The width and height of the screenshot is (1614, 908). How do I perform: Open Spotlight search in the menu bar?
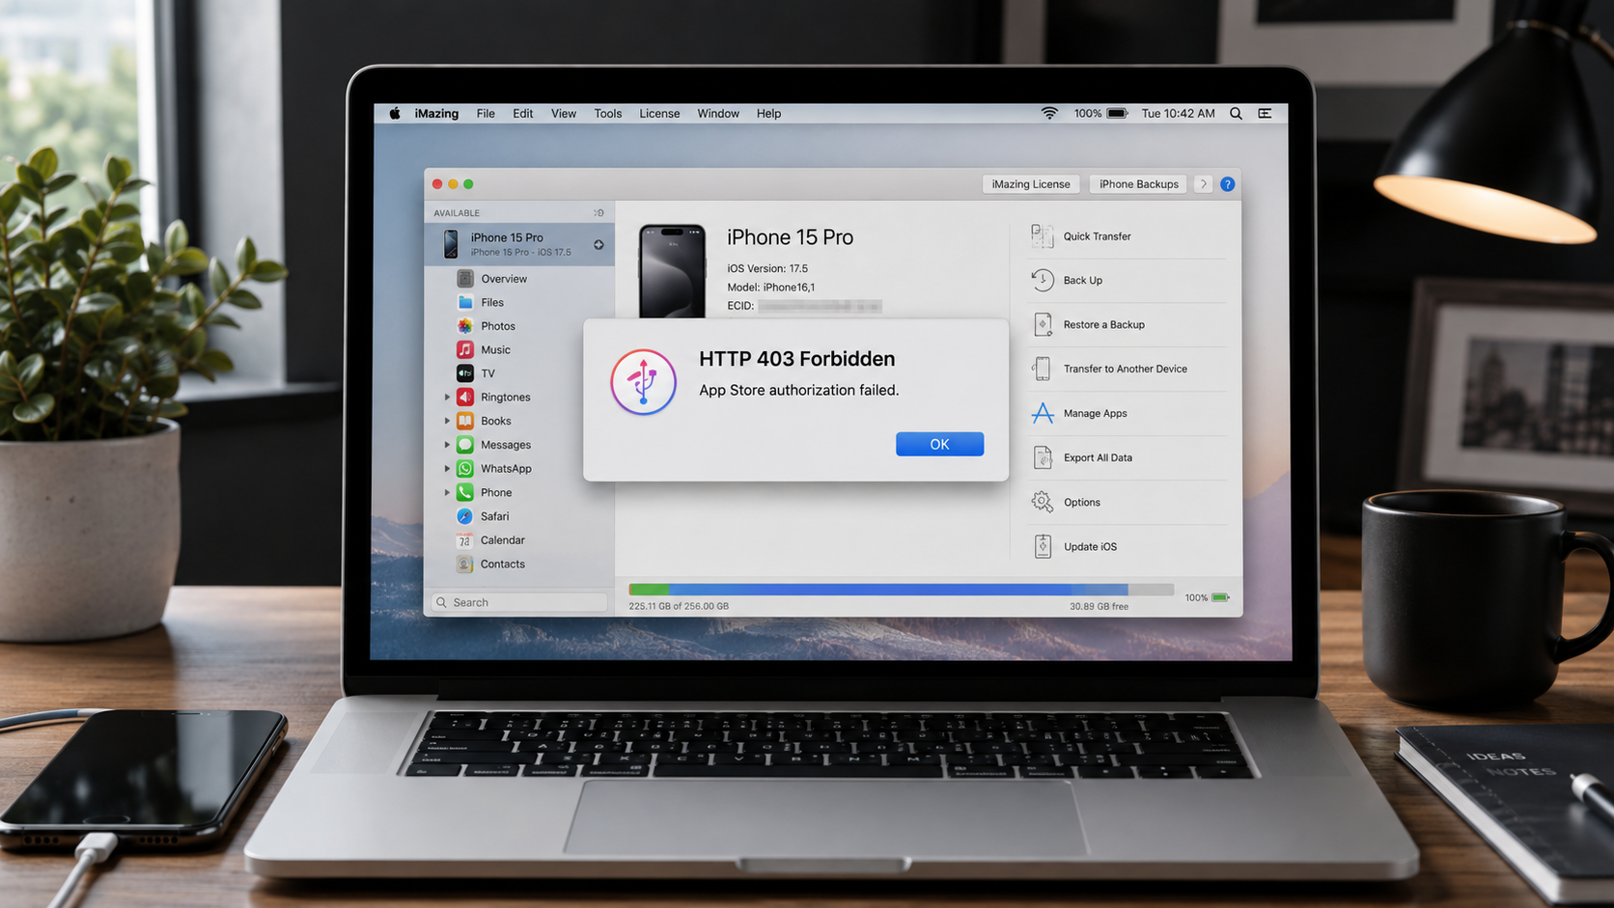tap(1236, 114)
